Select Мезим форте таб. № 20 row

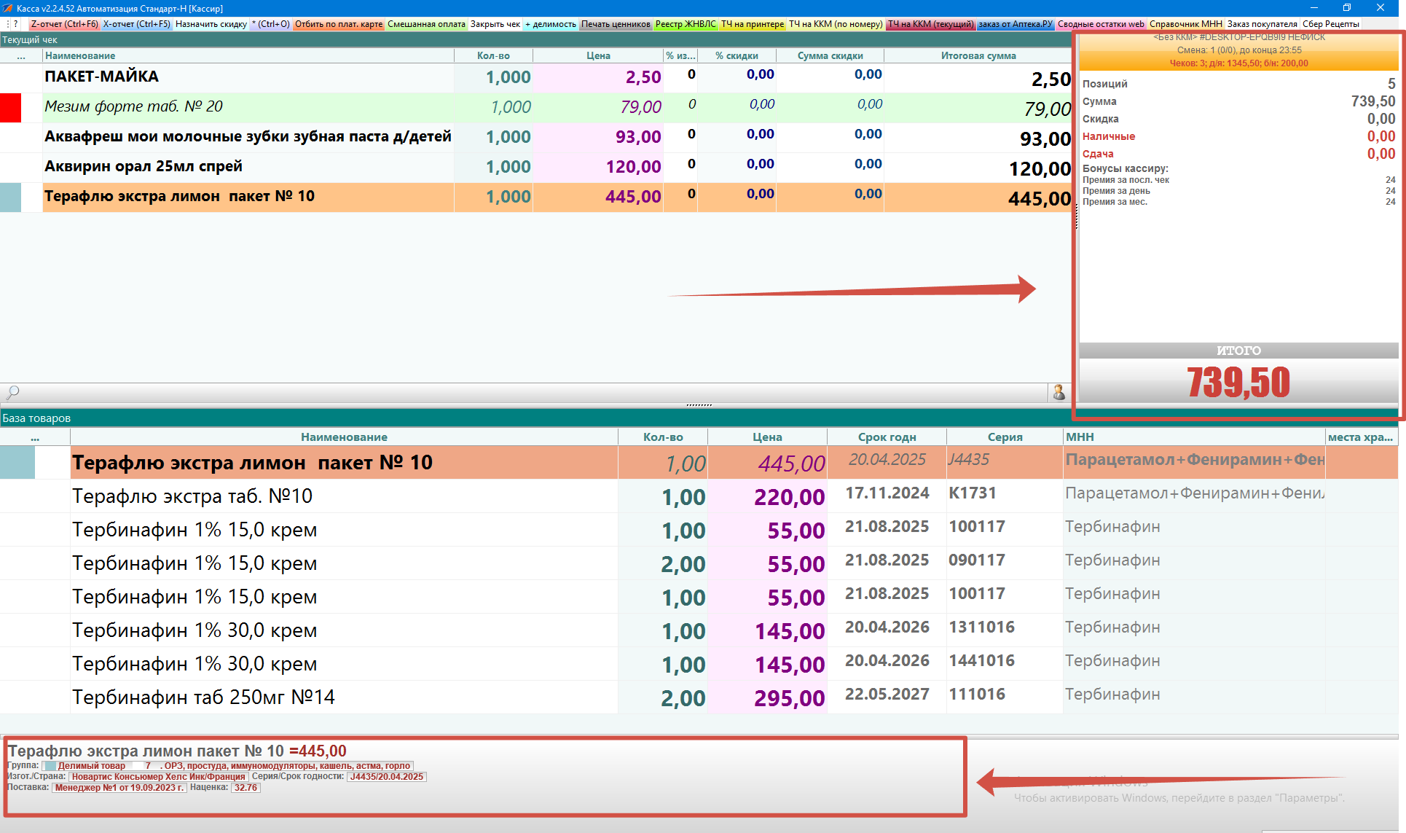(535, 107)
